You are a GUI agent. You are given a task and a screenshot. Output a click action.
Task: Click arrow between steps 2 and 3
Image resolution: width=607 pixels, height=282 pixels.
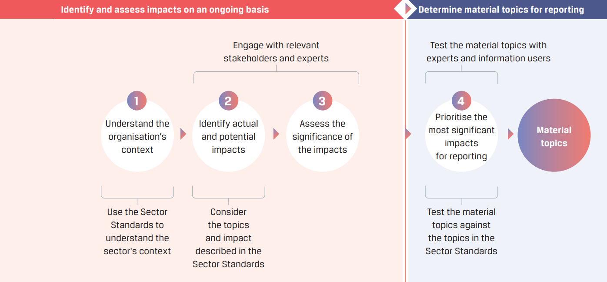(276, 134)
